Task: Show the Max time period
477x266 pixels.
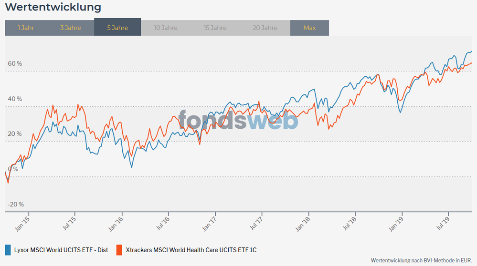Action: pyautogui.click(x=309, y=28)
